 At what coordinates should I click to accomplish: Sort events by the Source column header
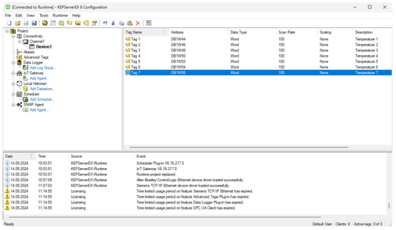[101, 156]
